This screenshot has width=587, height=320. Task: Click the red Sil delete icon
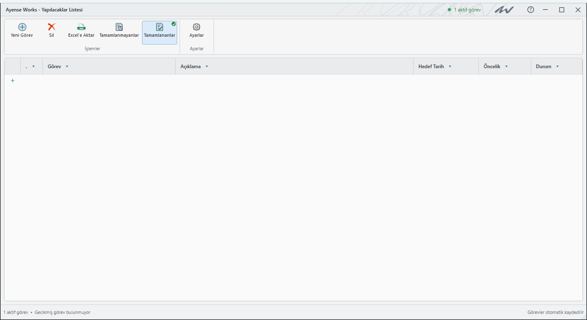(51, 27)
